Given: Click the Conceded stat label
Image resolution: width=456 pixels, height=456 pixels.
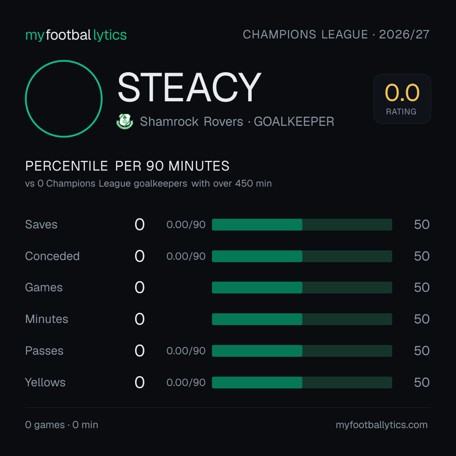Looking at the screenshot, I should pos(52,256).
